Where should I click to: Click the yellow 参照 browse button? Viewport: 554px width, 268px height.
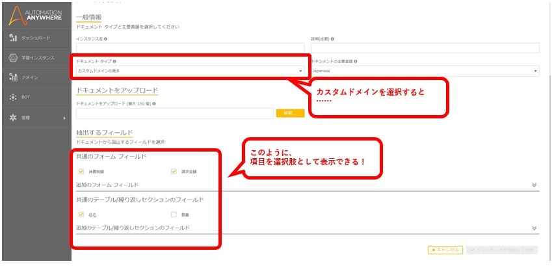click(x=290, y=113)
